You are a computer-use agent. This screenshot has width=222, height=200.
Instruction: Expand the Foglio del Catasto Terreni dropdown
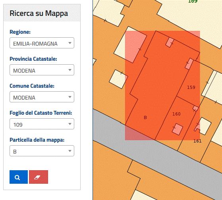pos(42,124)
